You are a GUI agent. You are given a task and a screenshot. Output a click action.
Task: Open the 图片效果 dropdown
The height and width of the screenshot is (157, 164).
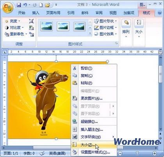pyautogui.click(x=105, y=34)
